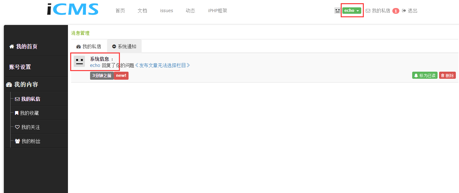Open the 发布文章无法选择栏目 question link
This screenshot has width=459, height=193.
point(163,65)
